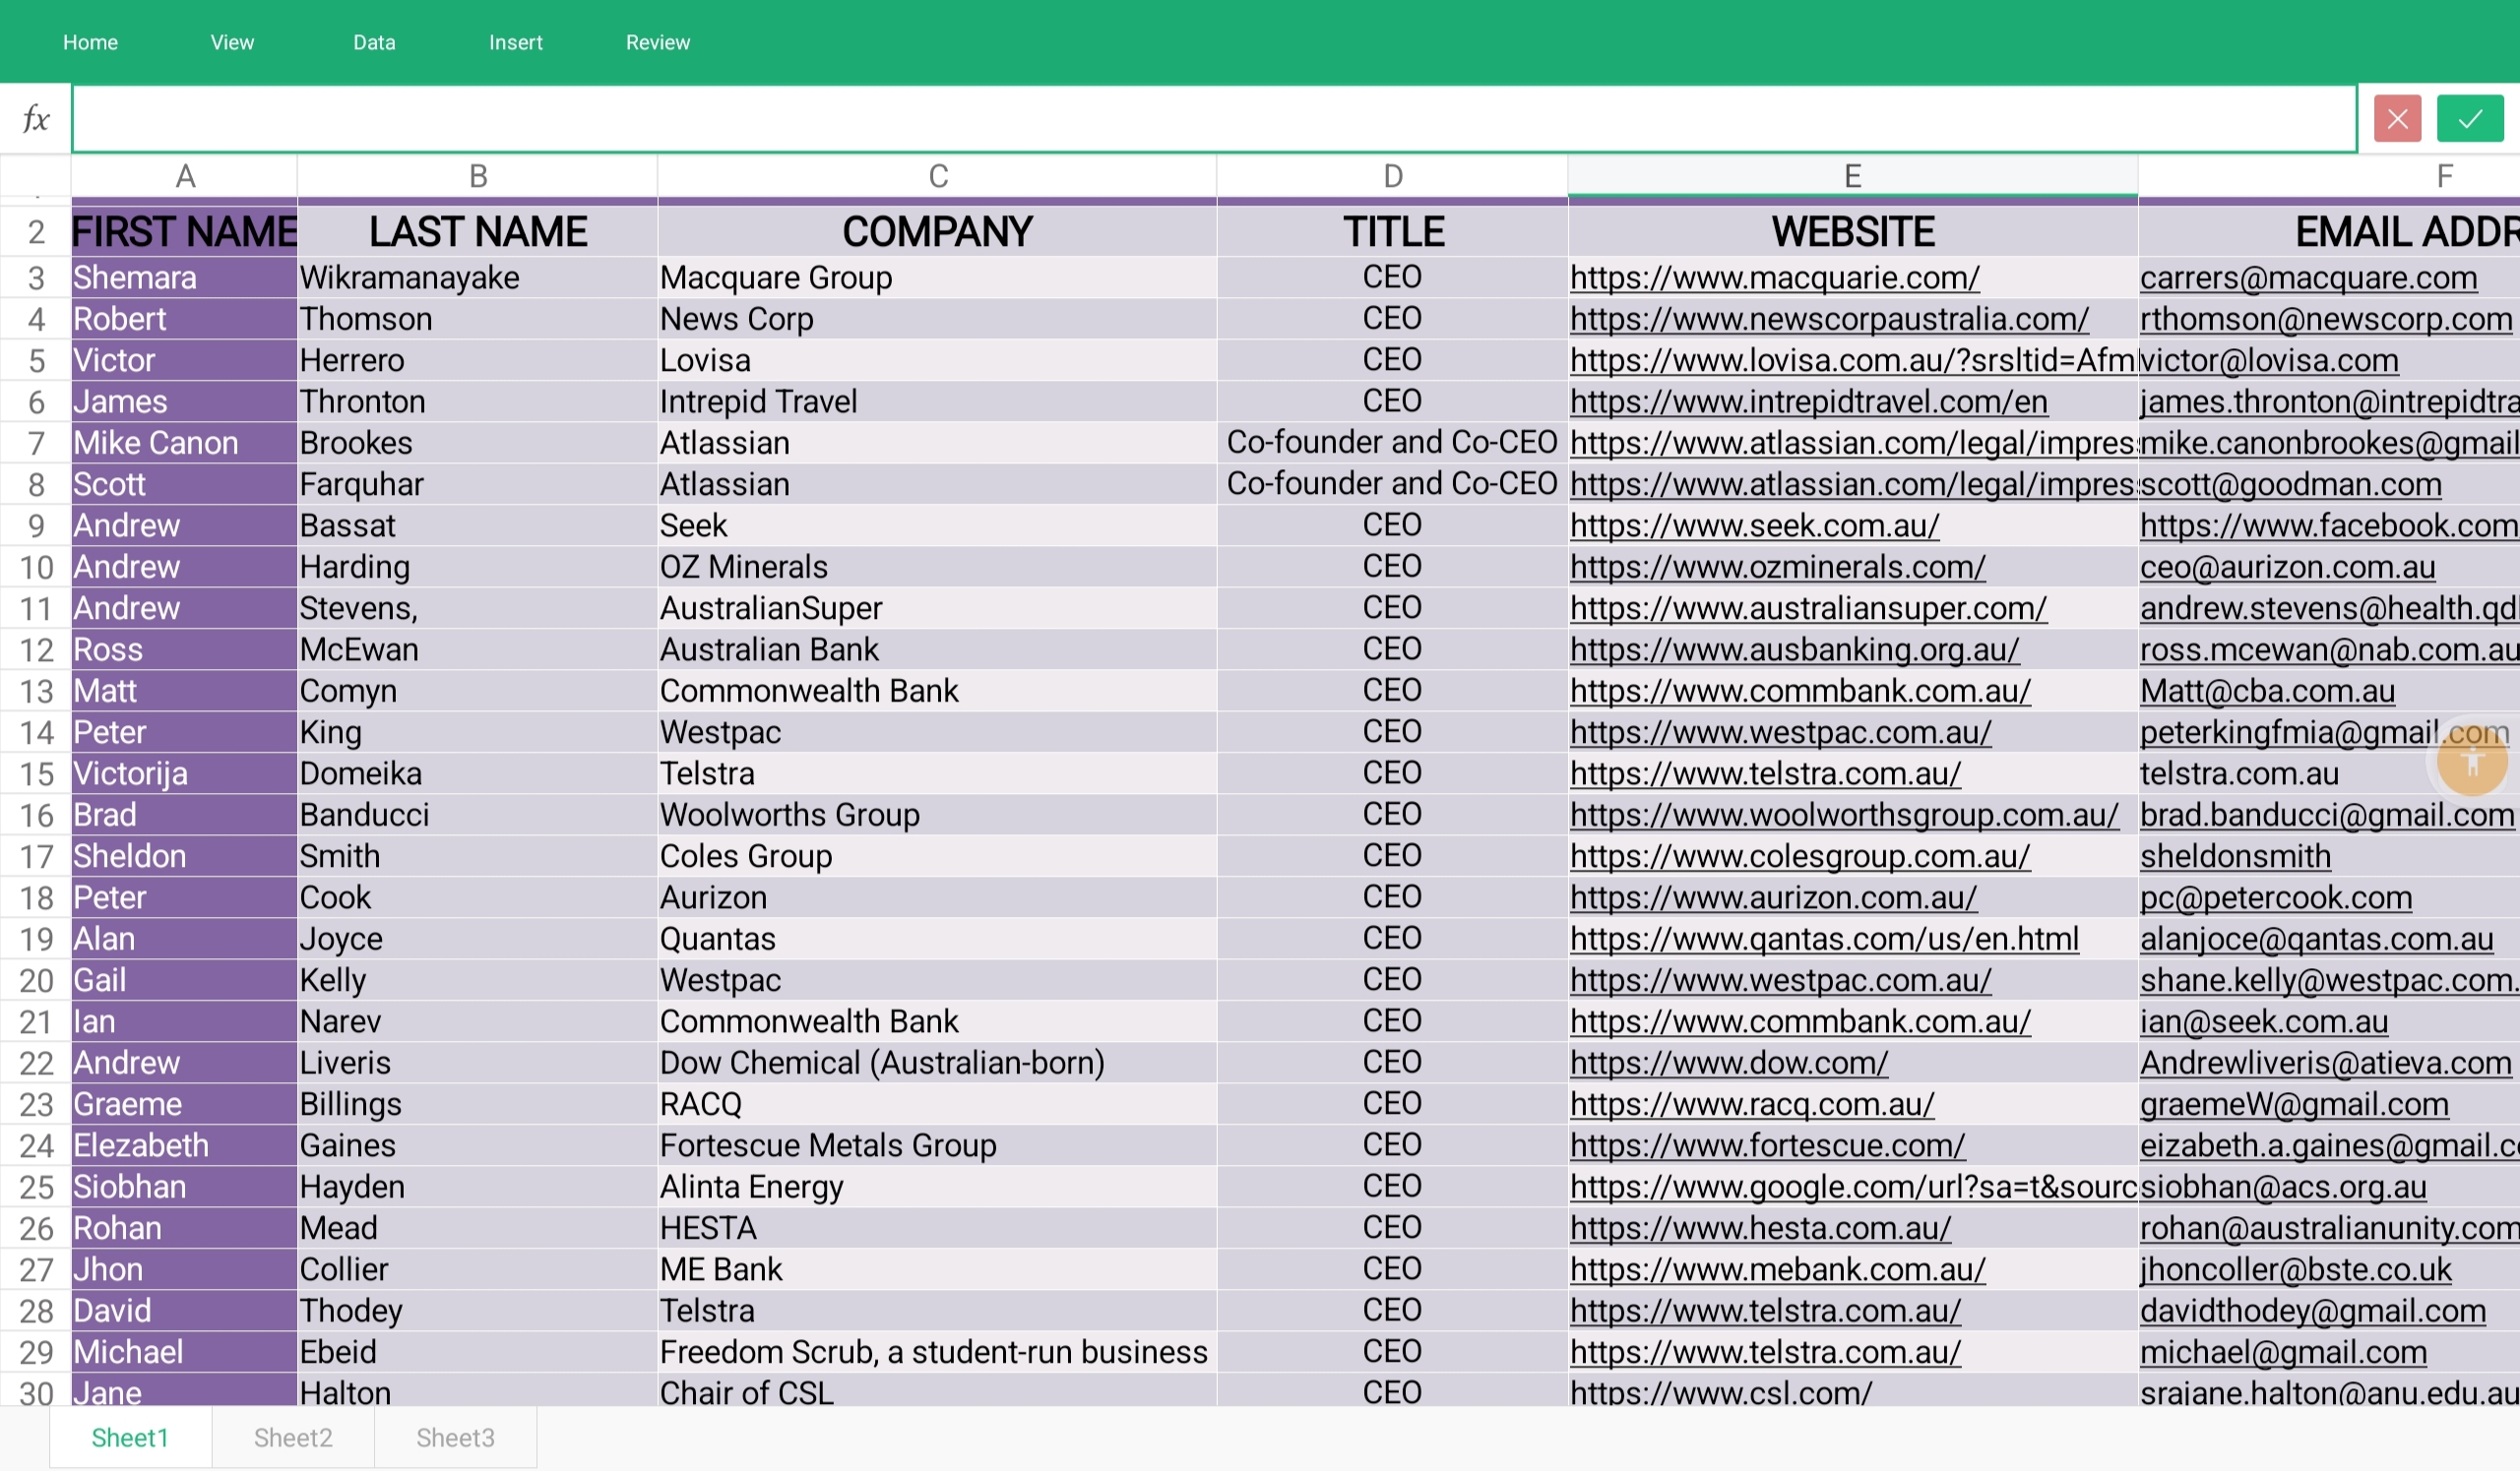The image size is (2520, 1471).
Task: Select the LAST NAME header cell
Action: tap(478, 232)
